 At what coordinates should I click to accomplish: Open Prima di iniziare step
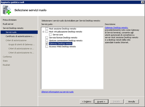tap(10, 20)
